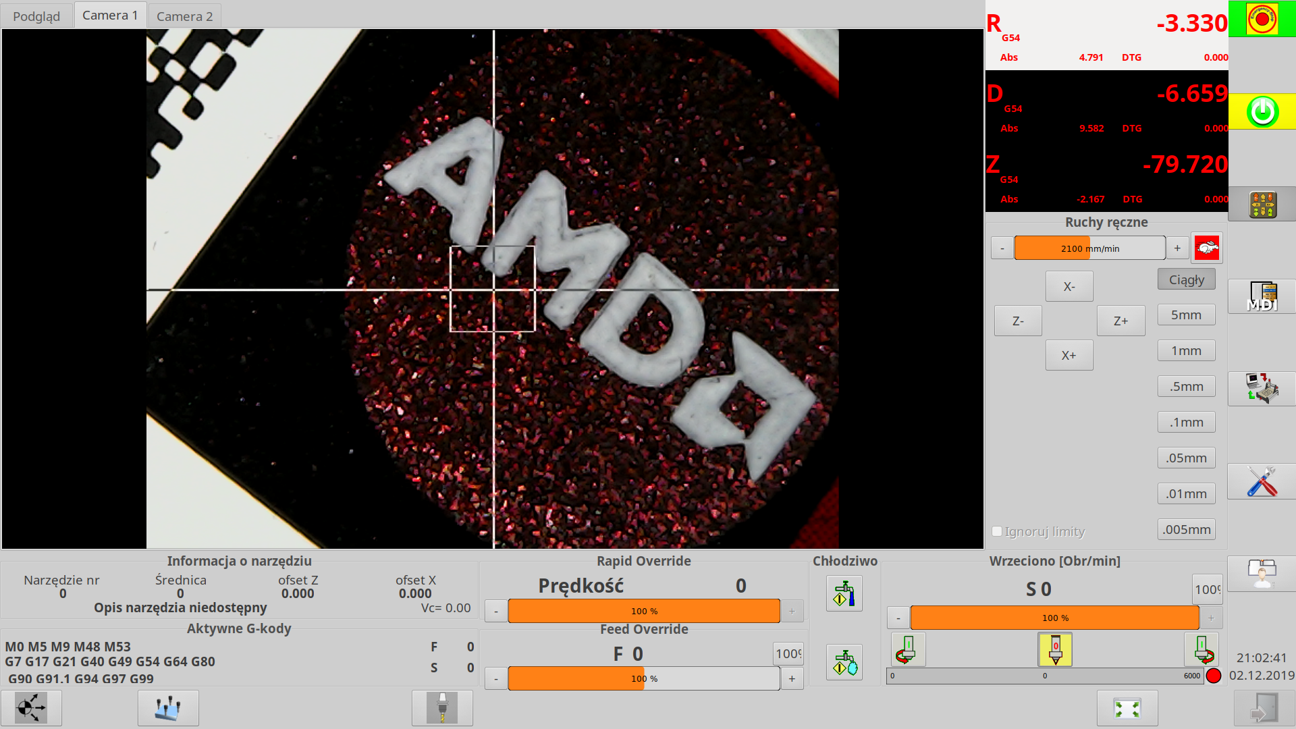
Task: Click the clock showing 21:02:41
Action: pyautogui.click(x=1262, y=658)
